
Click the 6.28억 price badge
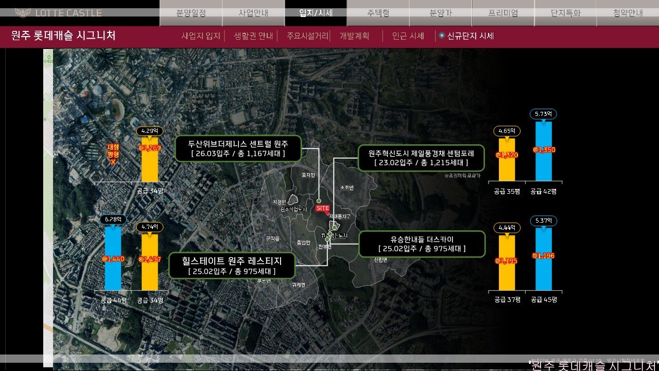point(113,220)
